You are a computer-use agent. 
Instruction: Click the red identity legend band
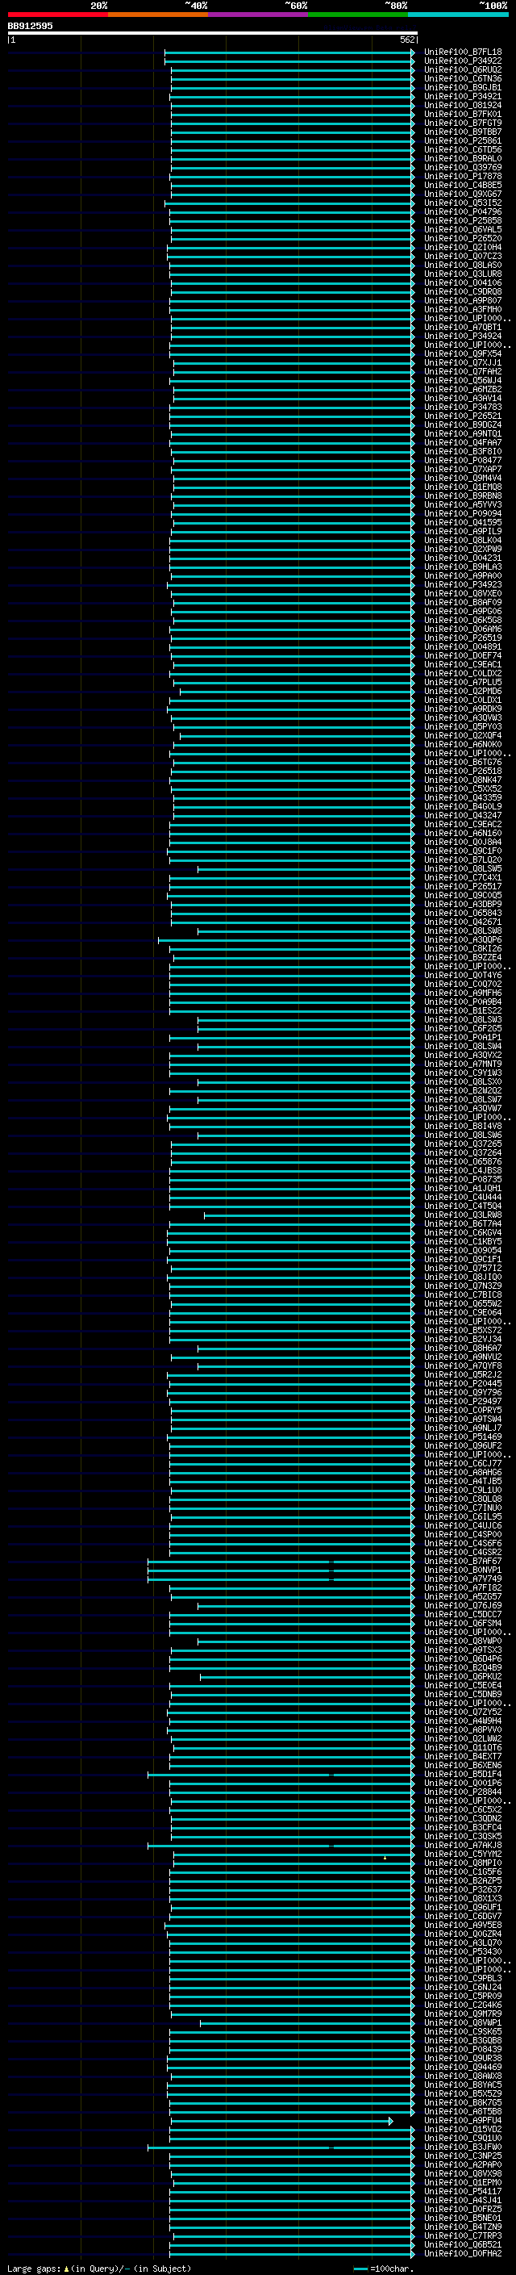57,15
